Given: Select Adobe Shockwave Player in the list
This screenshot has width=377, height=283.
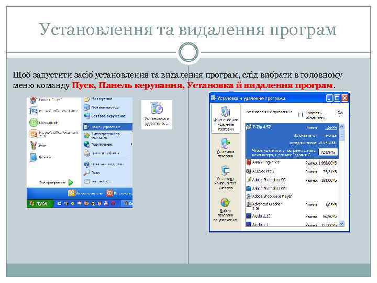Looking at the screenshot, I should (x=292, y=196).
